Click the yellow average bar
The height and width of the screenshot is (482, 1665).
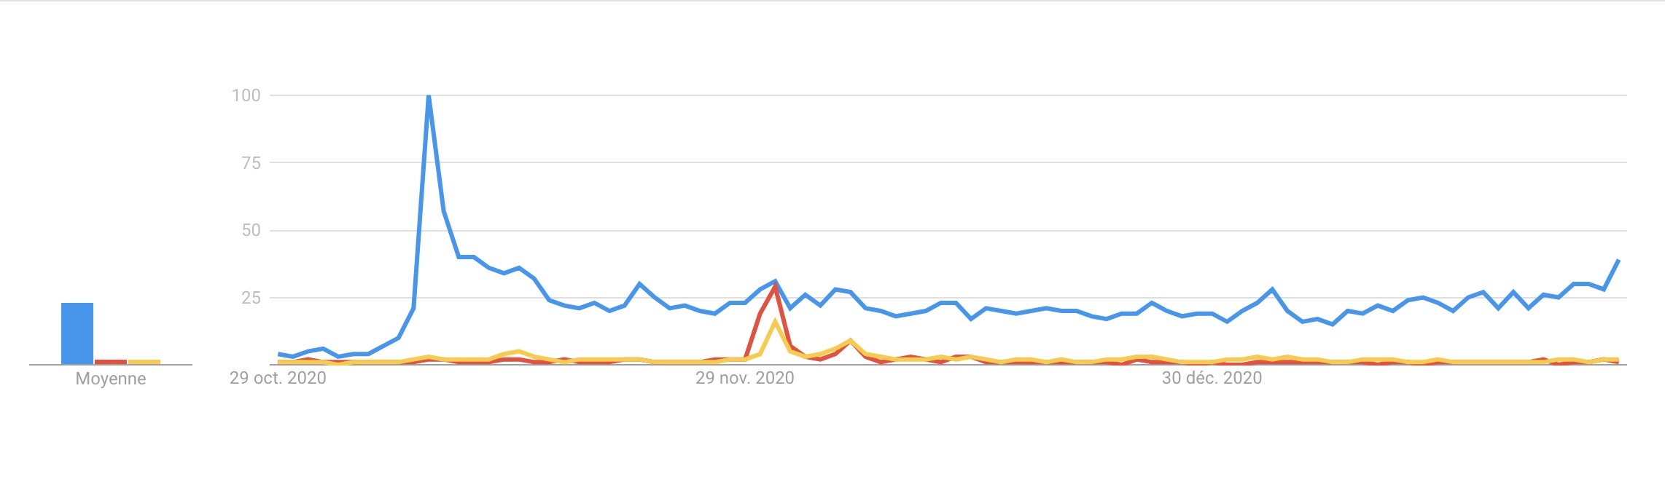click(x=144, y=362)
